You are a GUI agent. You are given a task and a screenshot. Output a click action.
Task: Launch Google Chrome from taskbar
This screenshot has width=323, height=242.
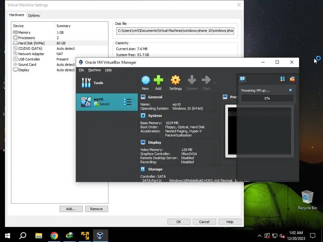click(x=54, y=235)
